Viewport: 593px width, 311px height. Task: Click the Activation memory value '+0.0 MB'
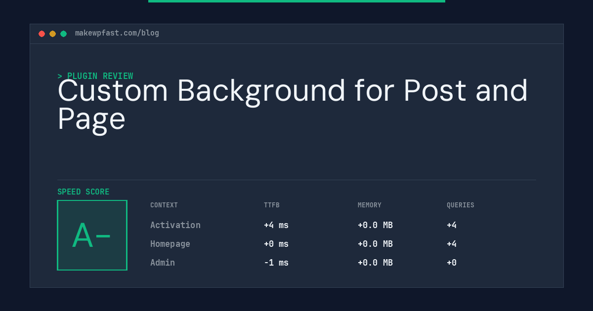375,225
